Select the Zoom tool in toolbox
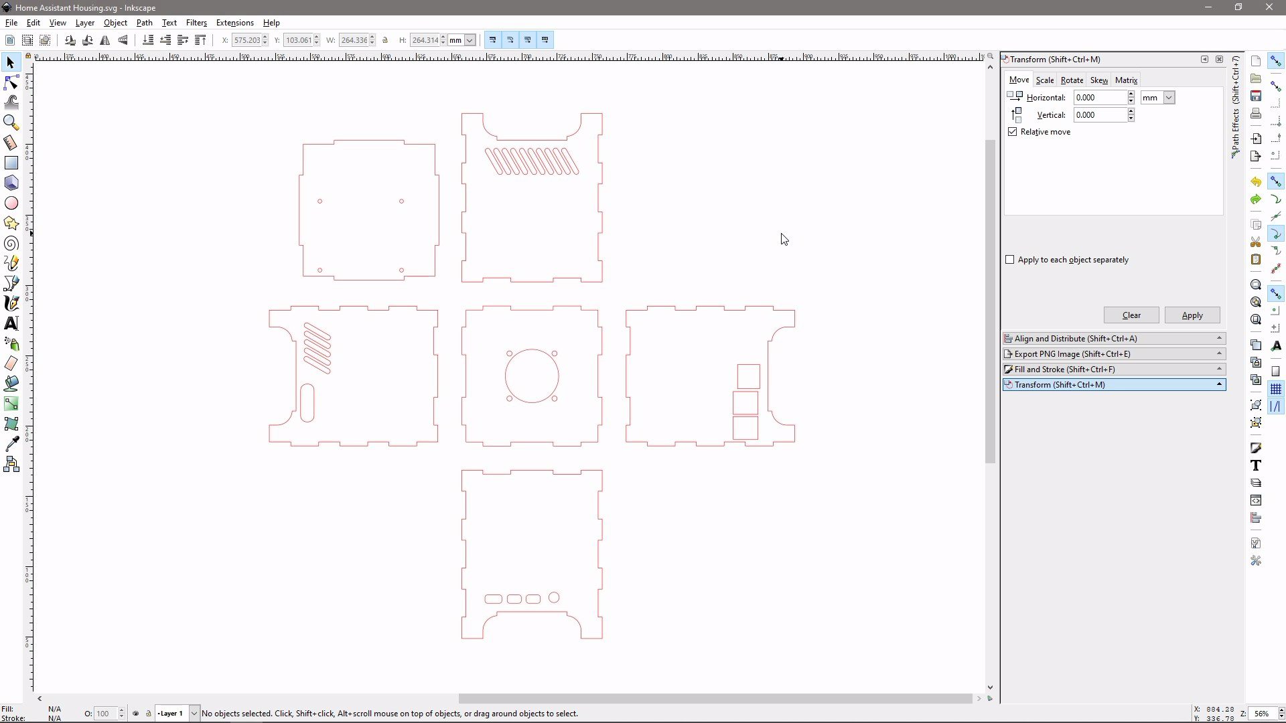The width and height of the screenshot is (1286, 723). point(11,123)
